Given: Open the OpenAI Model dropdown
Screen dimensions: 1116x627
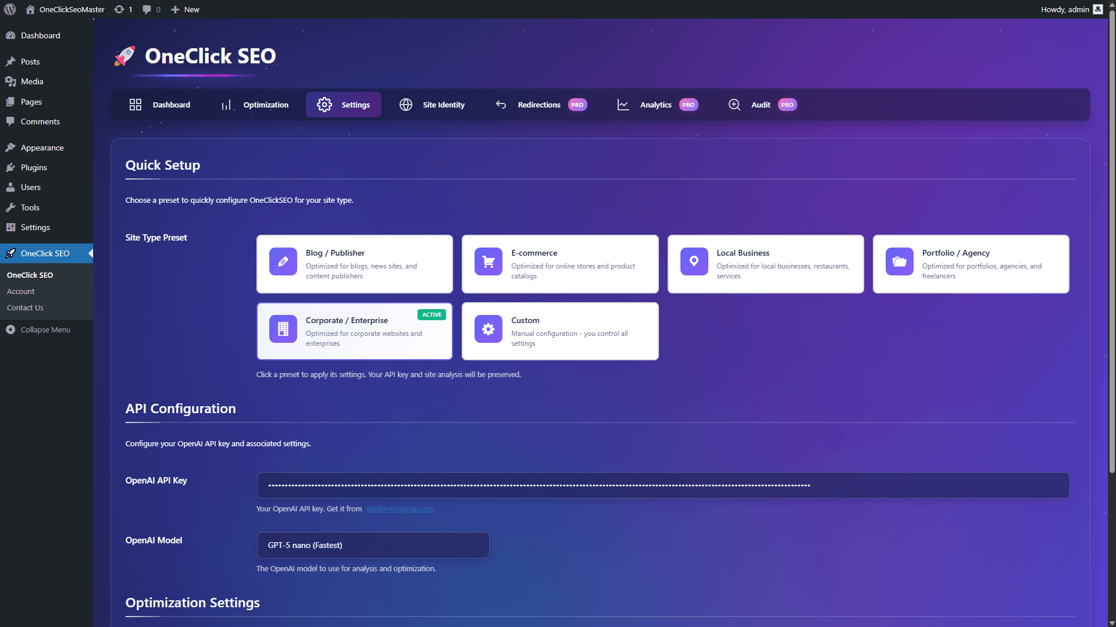Looking at the screenshot, I should pyautogui.click(x=373, y=545).
